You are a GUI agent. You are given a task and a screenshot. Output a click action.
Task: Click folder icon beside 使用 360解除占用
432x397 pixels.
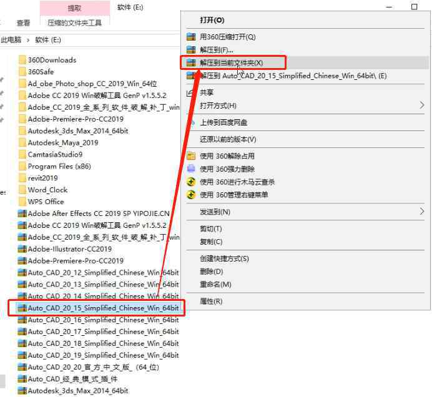coord(191,156)
